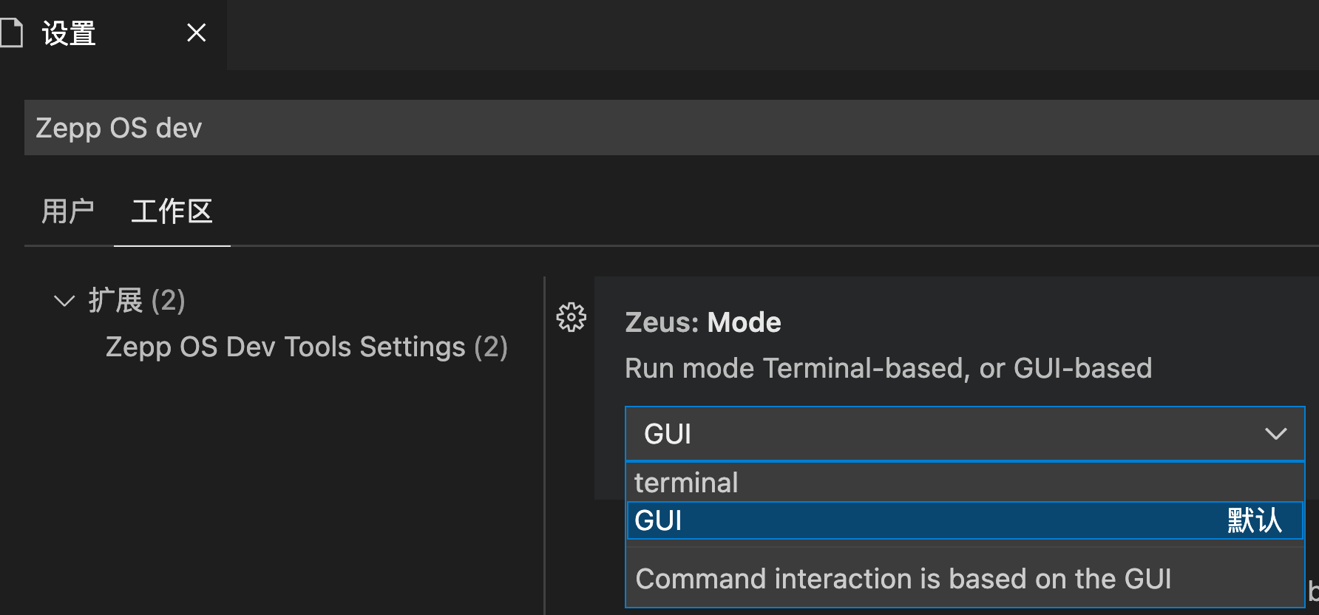
Task: Click the Zeus: Mode setting title
Action: pyautogui.click(x=702, y=322)
